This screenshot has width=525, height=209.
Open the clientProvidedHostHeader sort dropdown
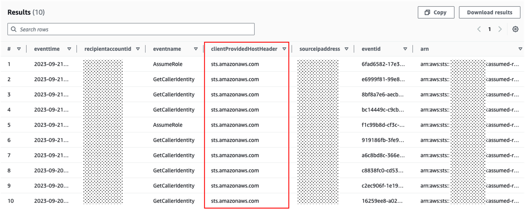click(285, 49)
